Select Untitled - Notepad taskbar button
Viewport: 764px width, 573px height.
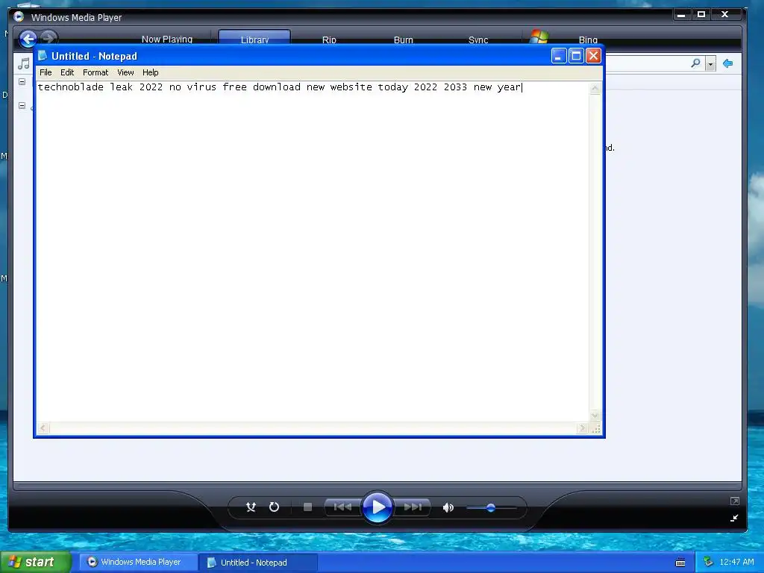257,563
